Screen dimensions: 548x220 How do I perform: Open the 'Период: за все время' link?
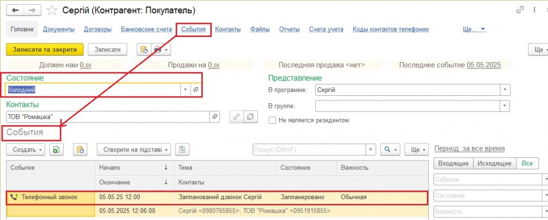coord(469,148)
